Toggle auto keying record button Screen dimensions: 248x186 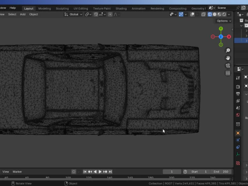tap(74, 172)
